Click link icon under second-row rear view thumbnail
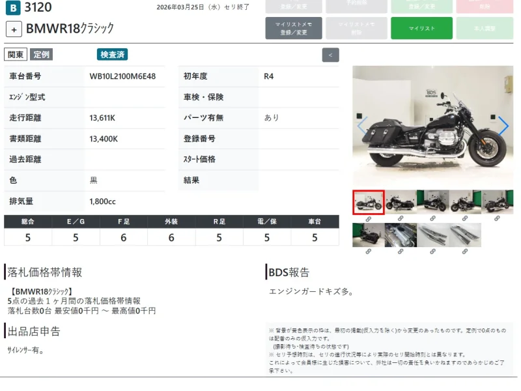This screenshot has width=521, height=391. click(x=368, y=252)
